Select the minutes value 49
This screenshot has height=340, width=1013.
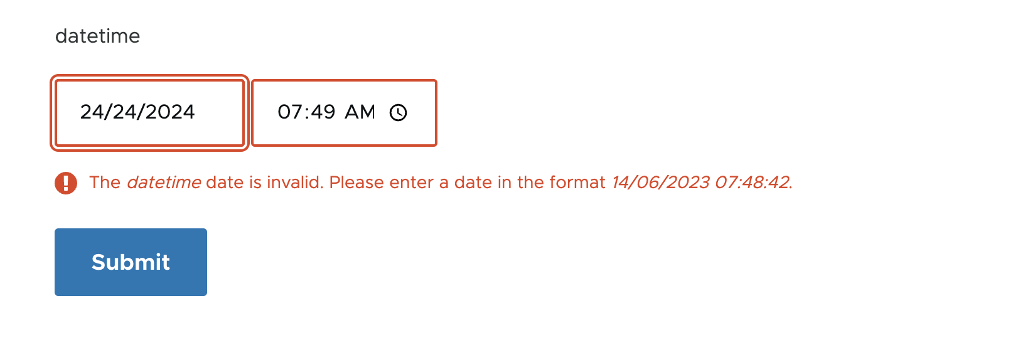[x=323, y=112]
